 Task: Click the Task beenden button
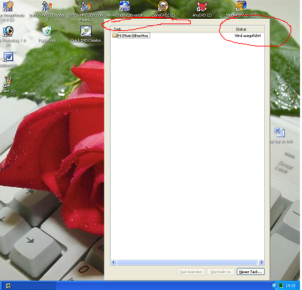191,272
